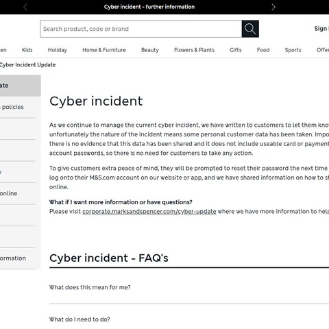Open the Holiday menu
Screen dimensions: 329x329
pos(58,50)
